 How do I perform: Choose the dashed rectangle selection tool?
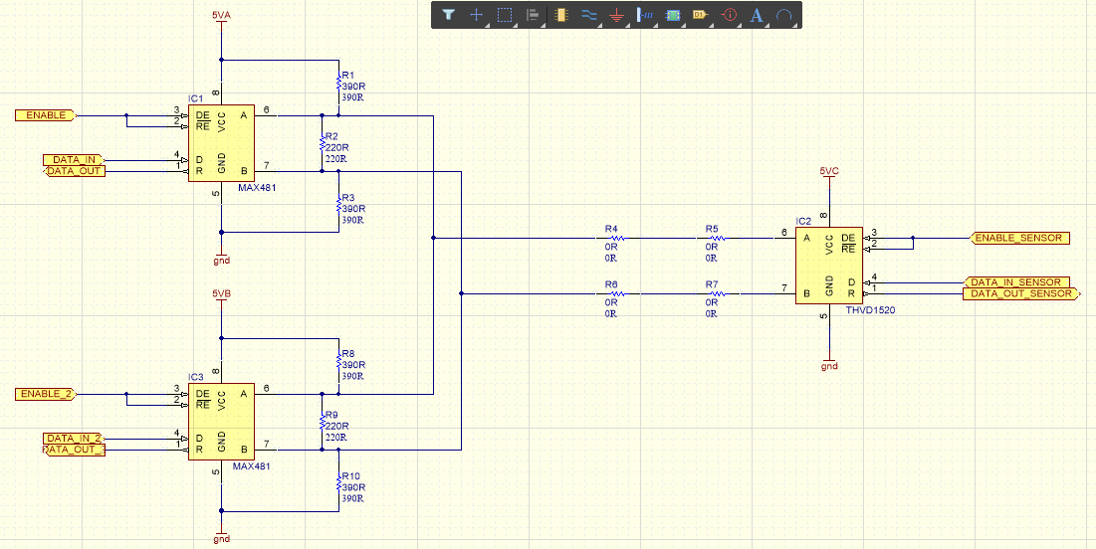505,15
